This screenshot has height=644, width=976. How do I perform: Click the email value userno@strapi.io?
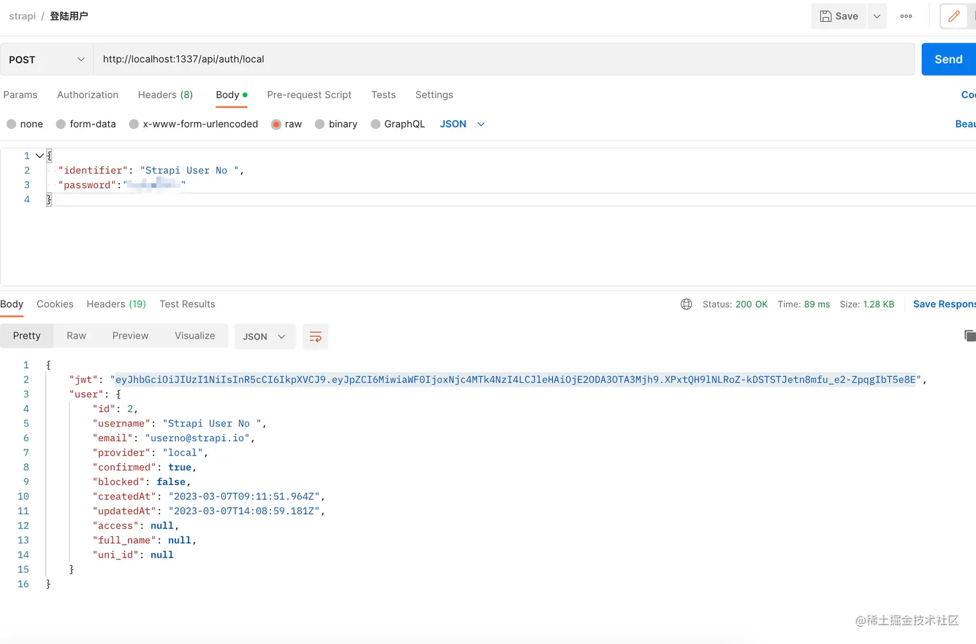[198, 438]
